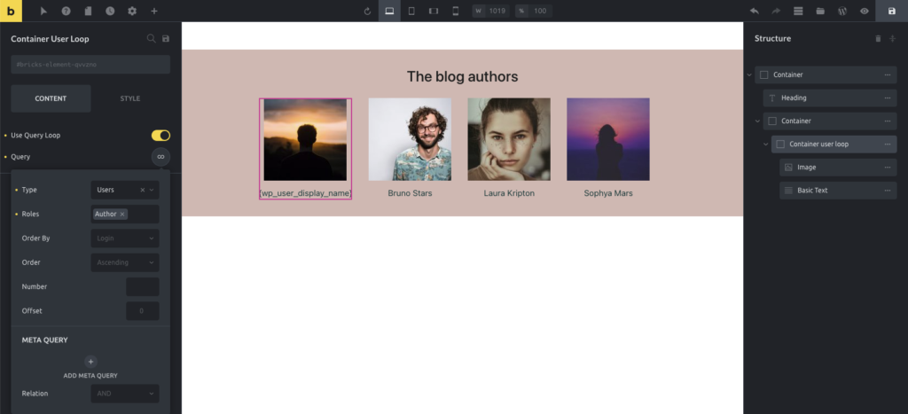908x414 pixels.
Task: Click the Query loop infinity icon
Action: 160,157
